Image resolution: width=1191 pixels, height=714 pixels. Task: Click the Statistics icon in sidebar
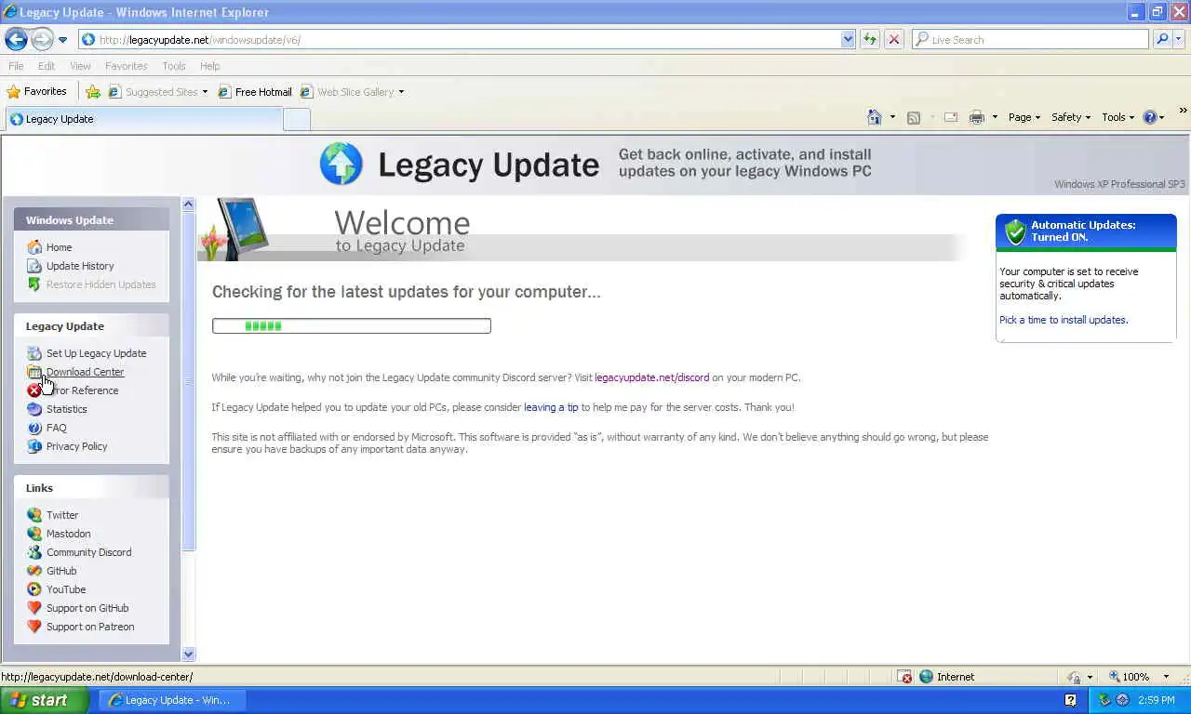point(34,409)
